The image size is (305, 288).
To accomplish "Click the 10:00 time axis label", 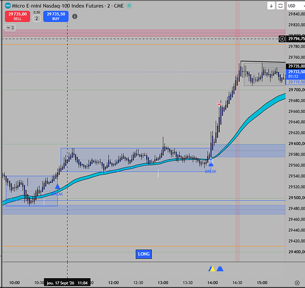I will click(14, 283).
